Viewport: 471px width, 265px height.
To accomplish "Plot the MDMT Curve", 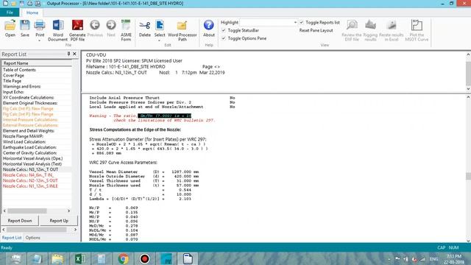I will point(417,30).
